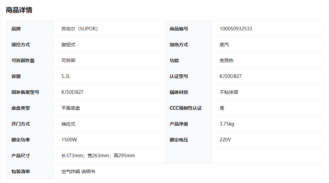Click the 包装清单 row label

click(21, 171)
